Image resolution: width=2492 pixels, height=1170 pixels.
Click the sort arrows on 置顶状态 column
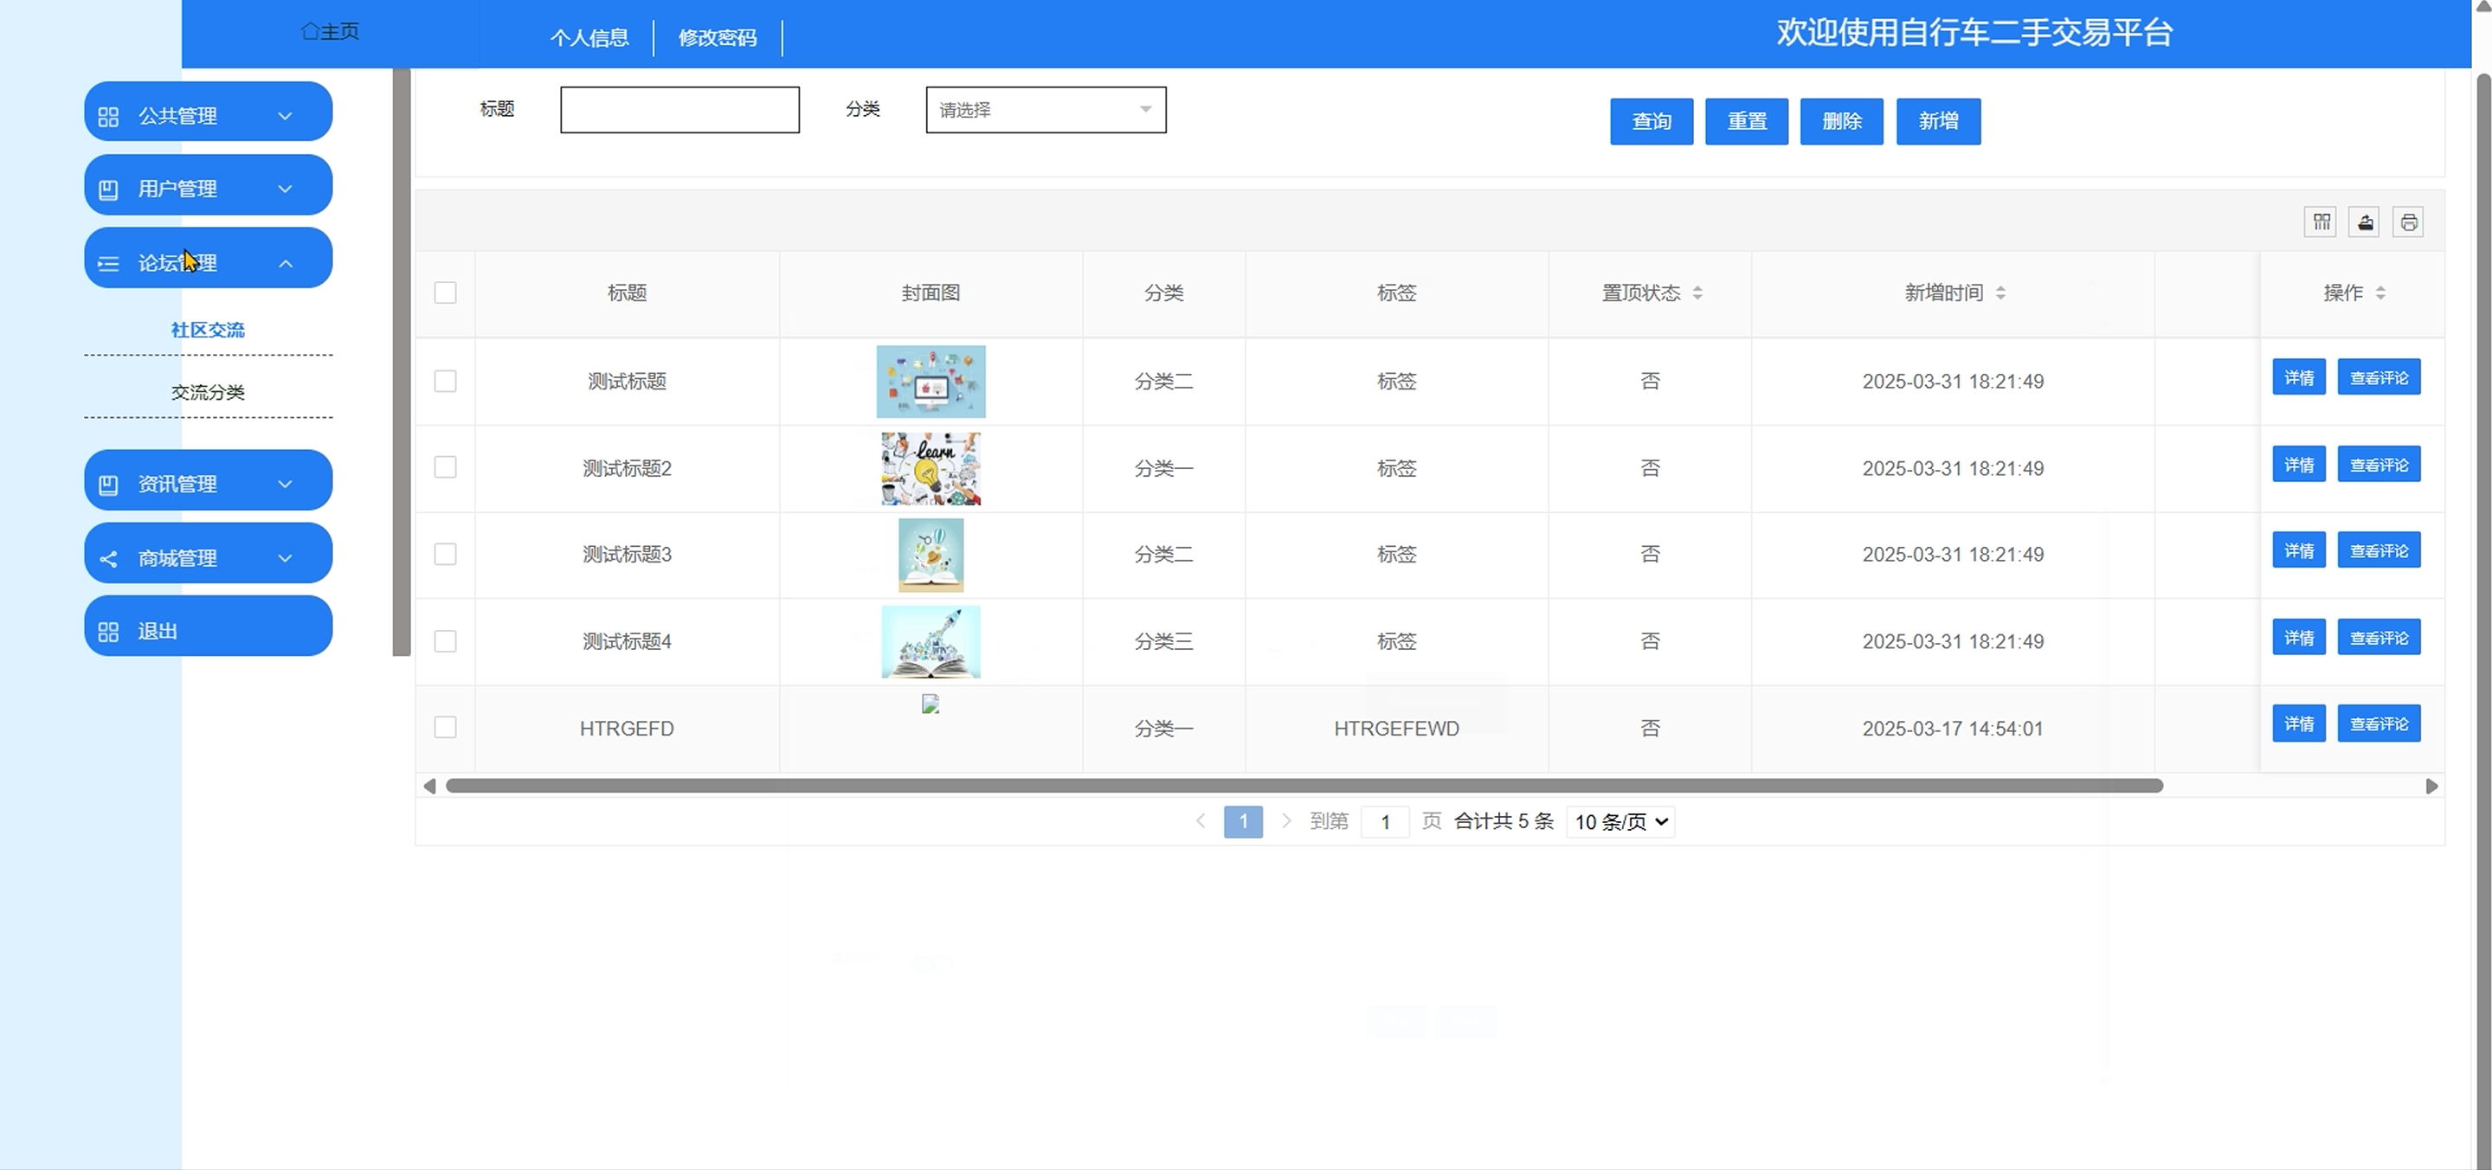click(x=1697, y=293)
